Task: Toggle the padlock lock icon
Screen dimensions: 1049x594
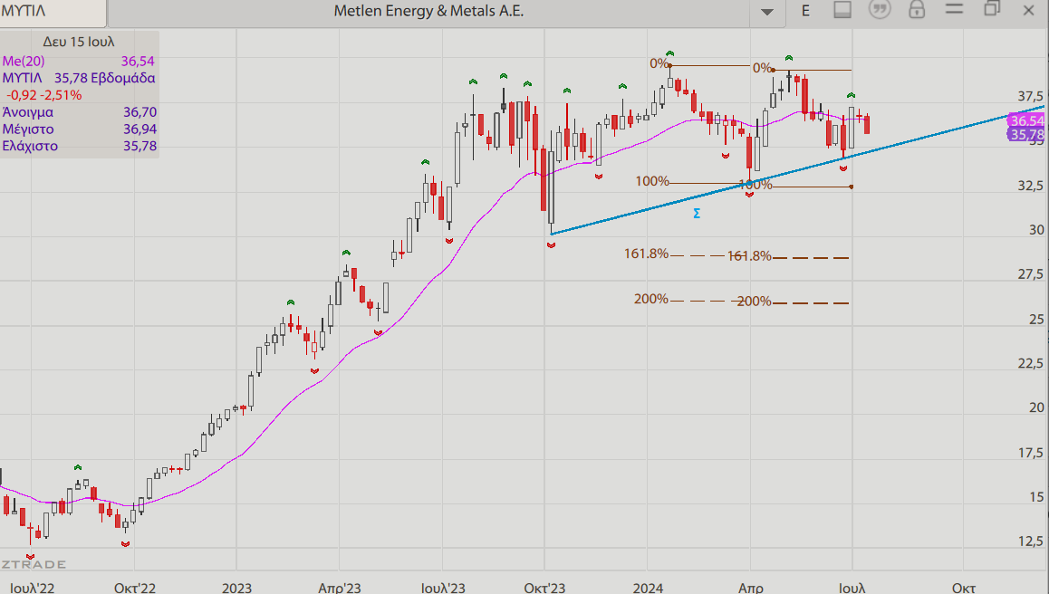Action: pos(917,9)
